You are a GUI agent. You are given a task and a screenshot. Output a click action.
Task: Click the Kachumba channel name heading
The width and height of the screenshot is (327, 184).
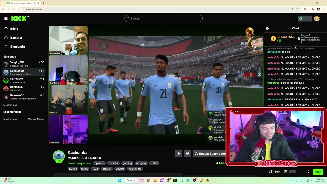pos(77,153)
